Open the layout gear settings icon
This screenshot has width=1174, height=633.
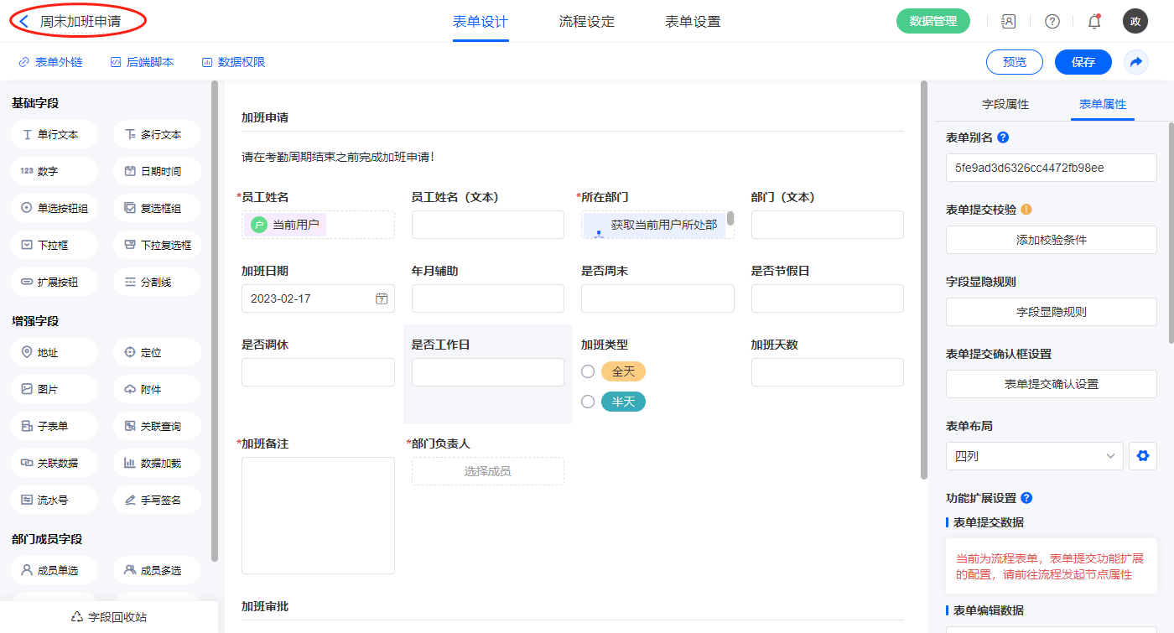[1141, 456]
